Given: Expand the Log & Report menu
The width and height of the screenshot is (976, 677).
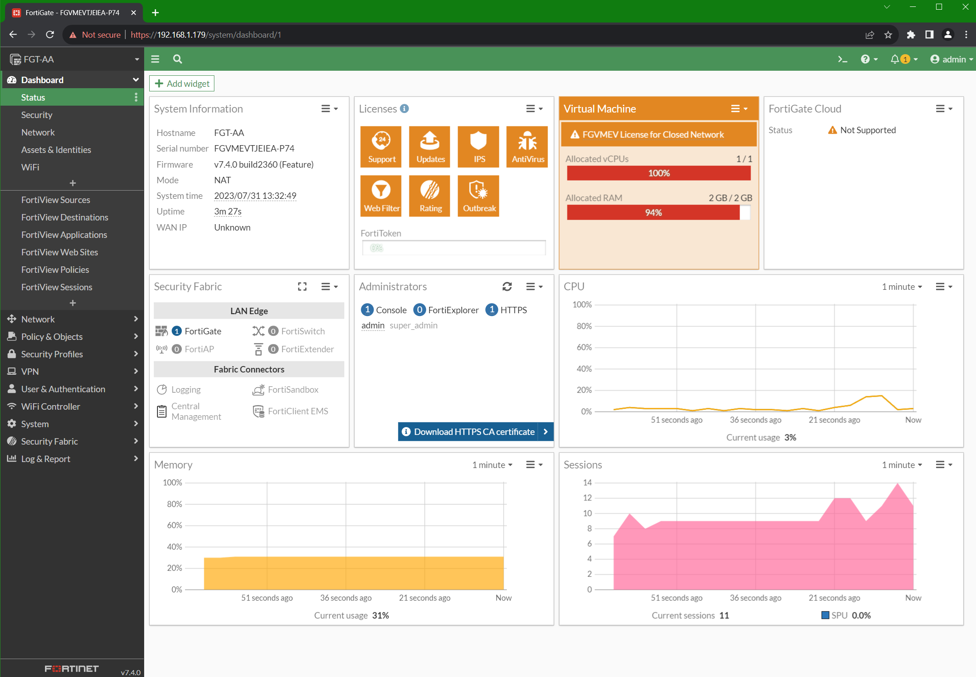Looking at the screenshot, I should (72, 459).
